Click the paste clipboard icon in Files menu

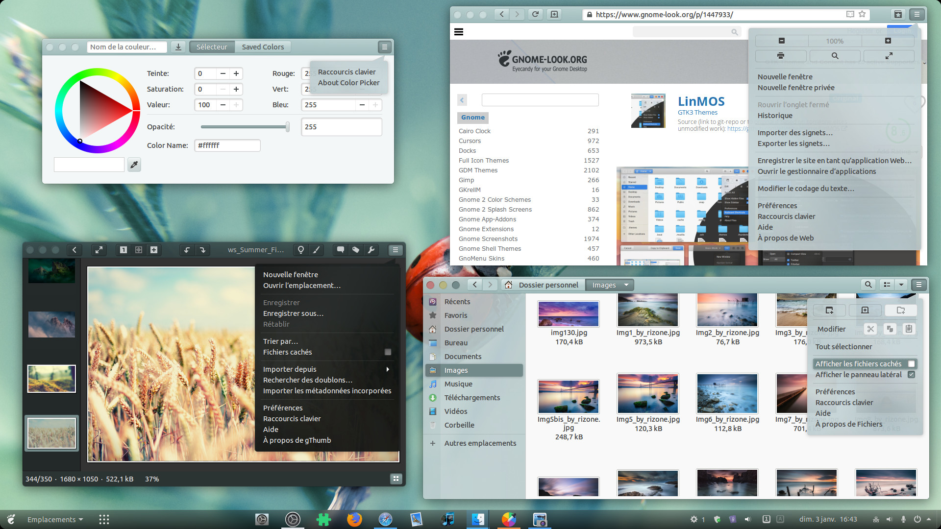pos(909,329)
